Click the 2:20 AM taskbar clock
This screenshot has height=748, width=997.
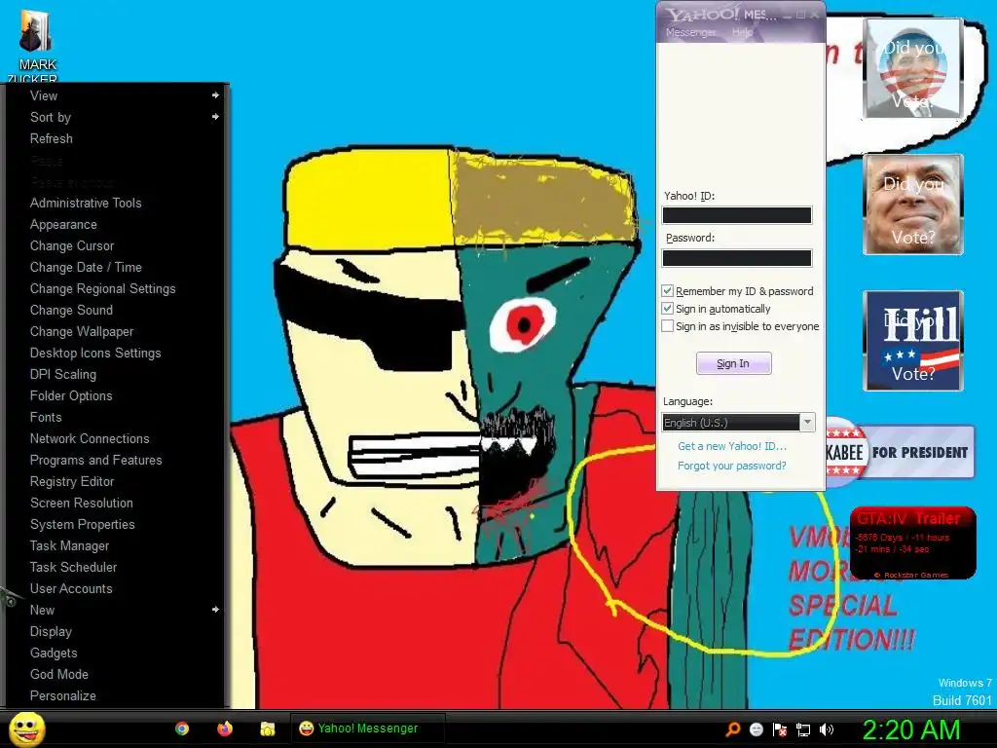click(911, 729)
